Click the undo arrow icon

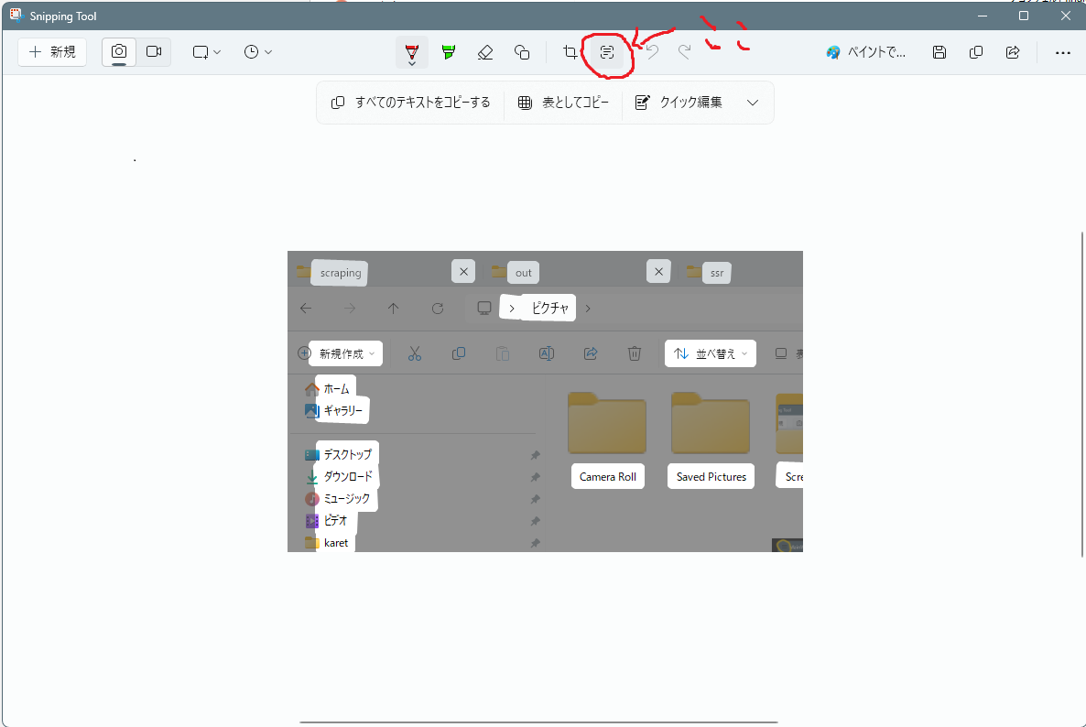coord(652,52)
